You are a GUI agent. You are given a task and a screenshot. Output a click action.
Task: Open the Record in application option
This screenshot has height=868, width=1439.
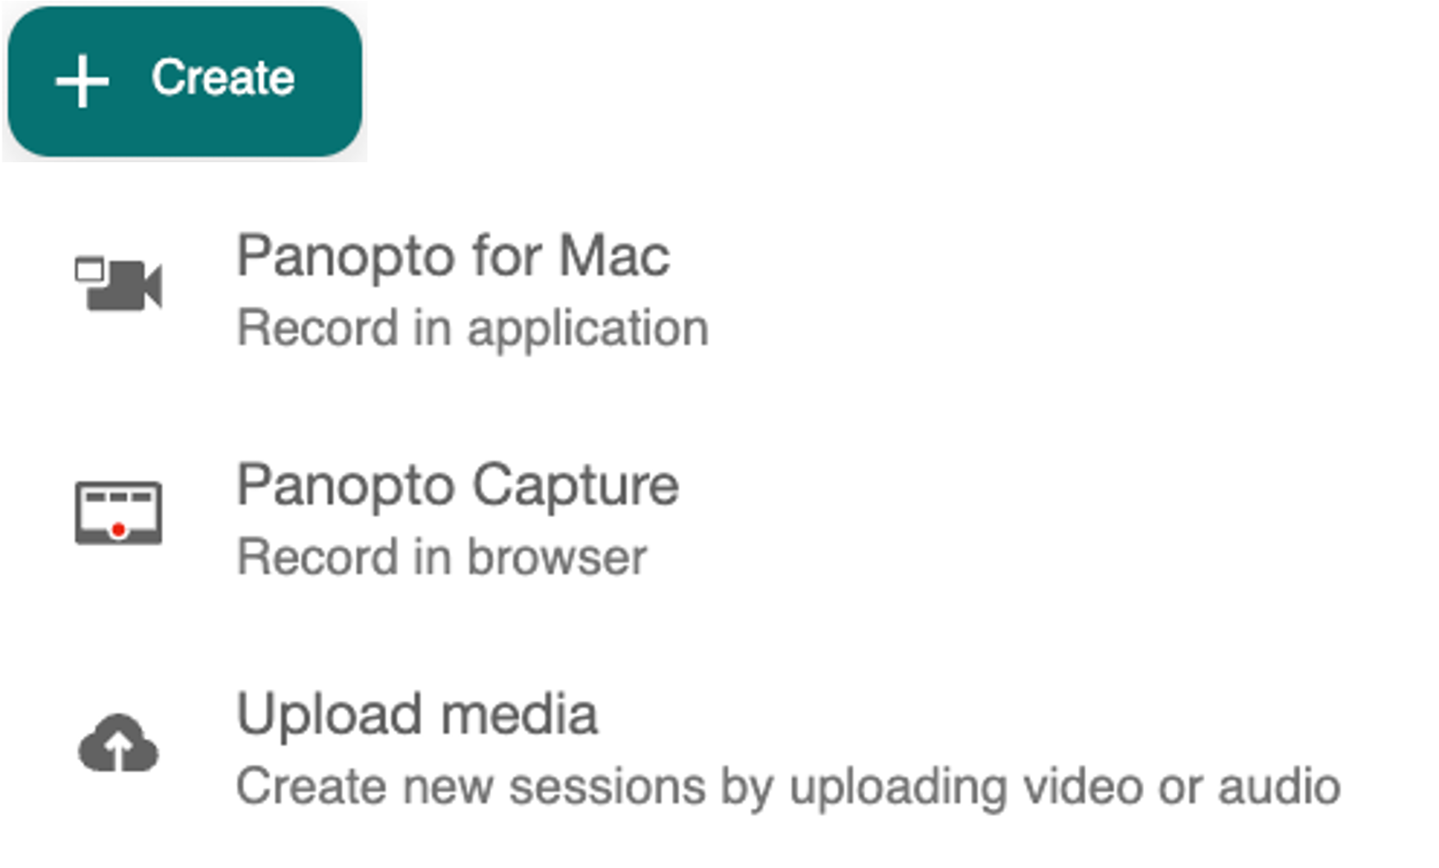click(472, 329)
